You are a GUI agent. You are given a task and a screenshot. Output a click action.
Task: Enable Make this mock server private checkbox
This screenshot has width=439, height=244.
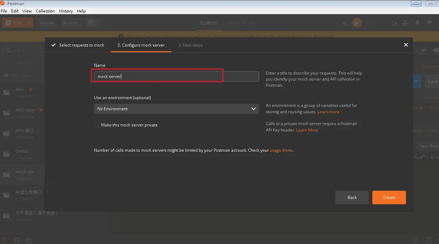pyautogui.click(x=97, y=125)
